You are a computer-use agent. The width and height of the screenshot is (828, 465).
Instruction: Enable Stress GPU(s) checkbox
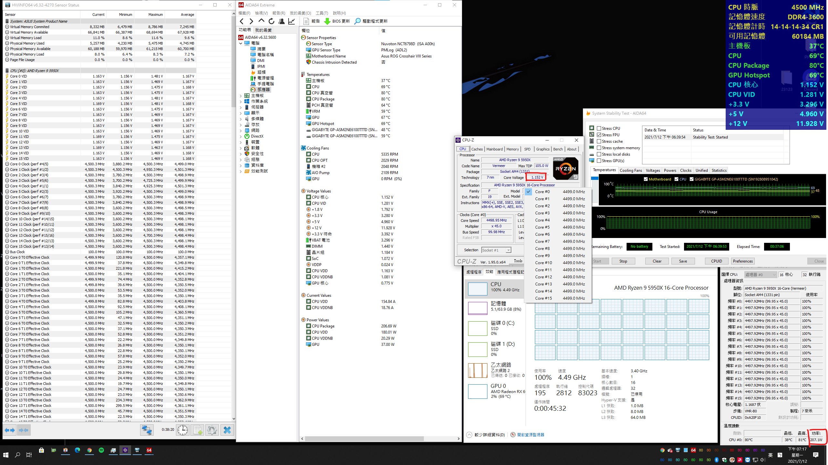click(x=599, y=160)
